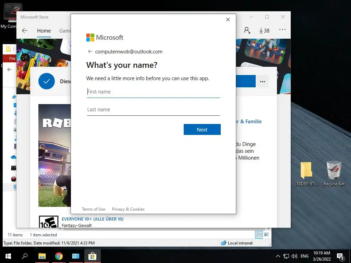Viewport: 351px width, 263px height.
Task: Open the Microsoft Store taskbar icon
Action: pos(92,256)
